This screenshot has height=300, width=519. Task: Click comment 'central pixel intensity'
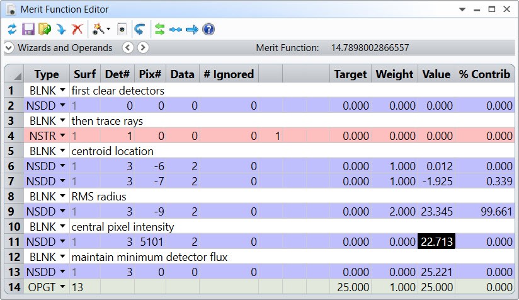(x=123, y=226)
